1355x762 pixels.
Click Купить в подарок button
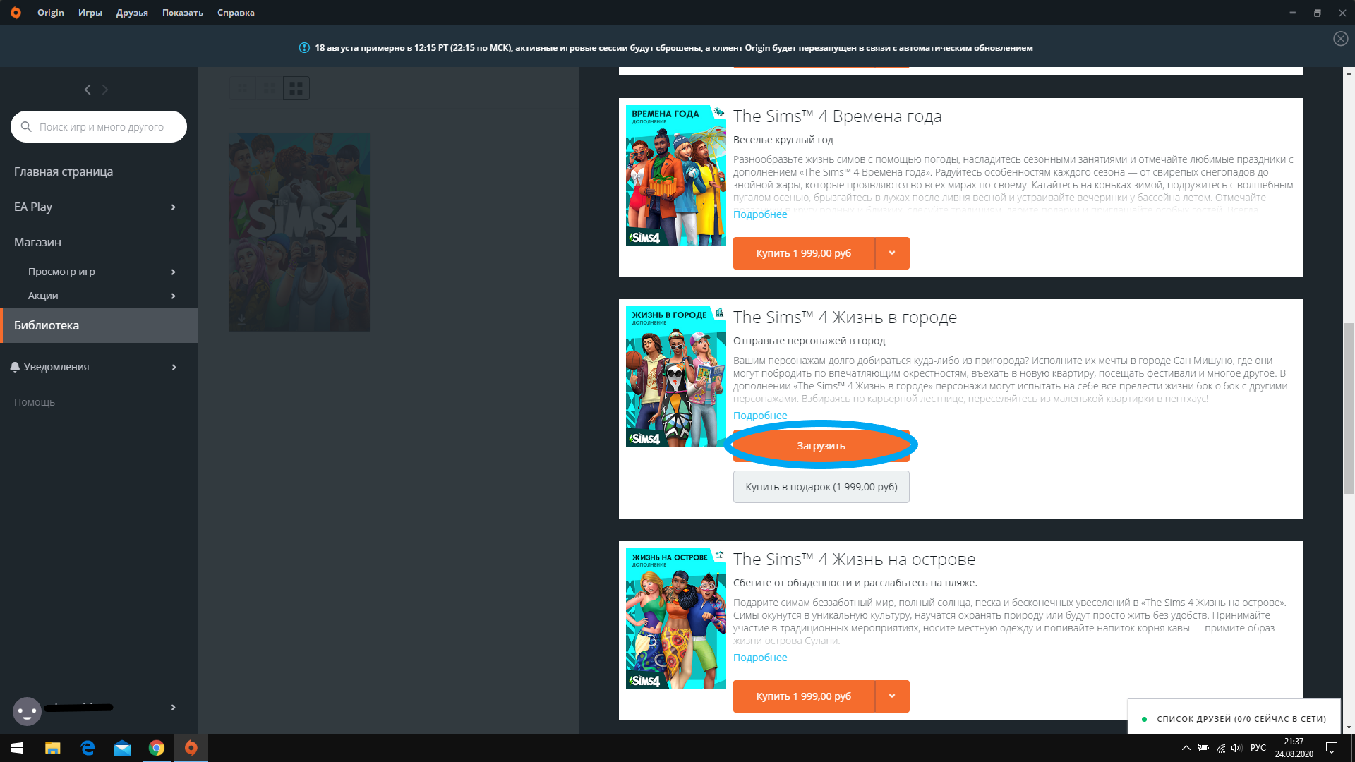[821, 487]
